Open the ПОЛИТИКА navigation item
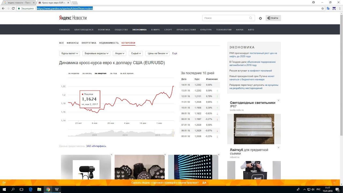Viewport: 343px width, 193px height. click(x=104, y=30)
